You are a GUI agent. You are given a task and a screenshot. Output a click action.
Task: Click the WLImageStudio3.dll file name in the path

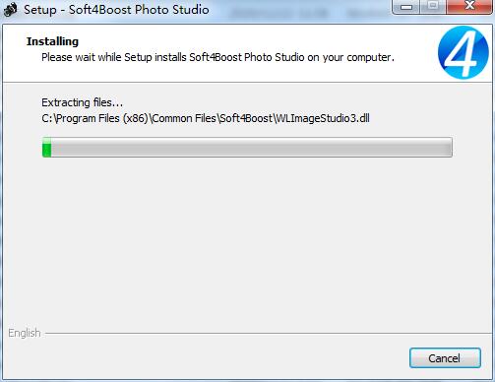(323, 118)
